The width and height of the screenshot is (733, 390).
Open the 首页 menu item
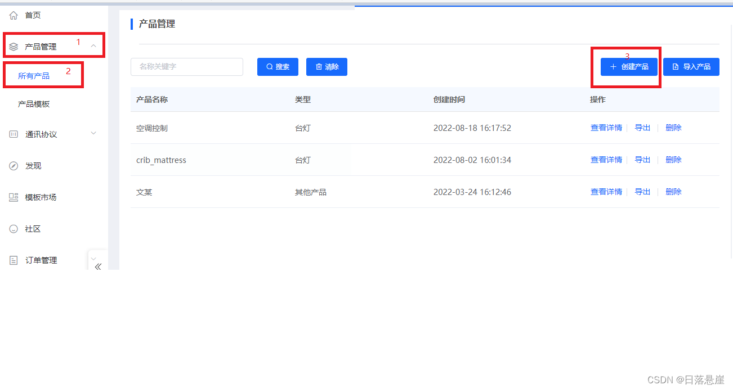(33, 15)
